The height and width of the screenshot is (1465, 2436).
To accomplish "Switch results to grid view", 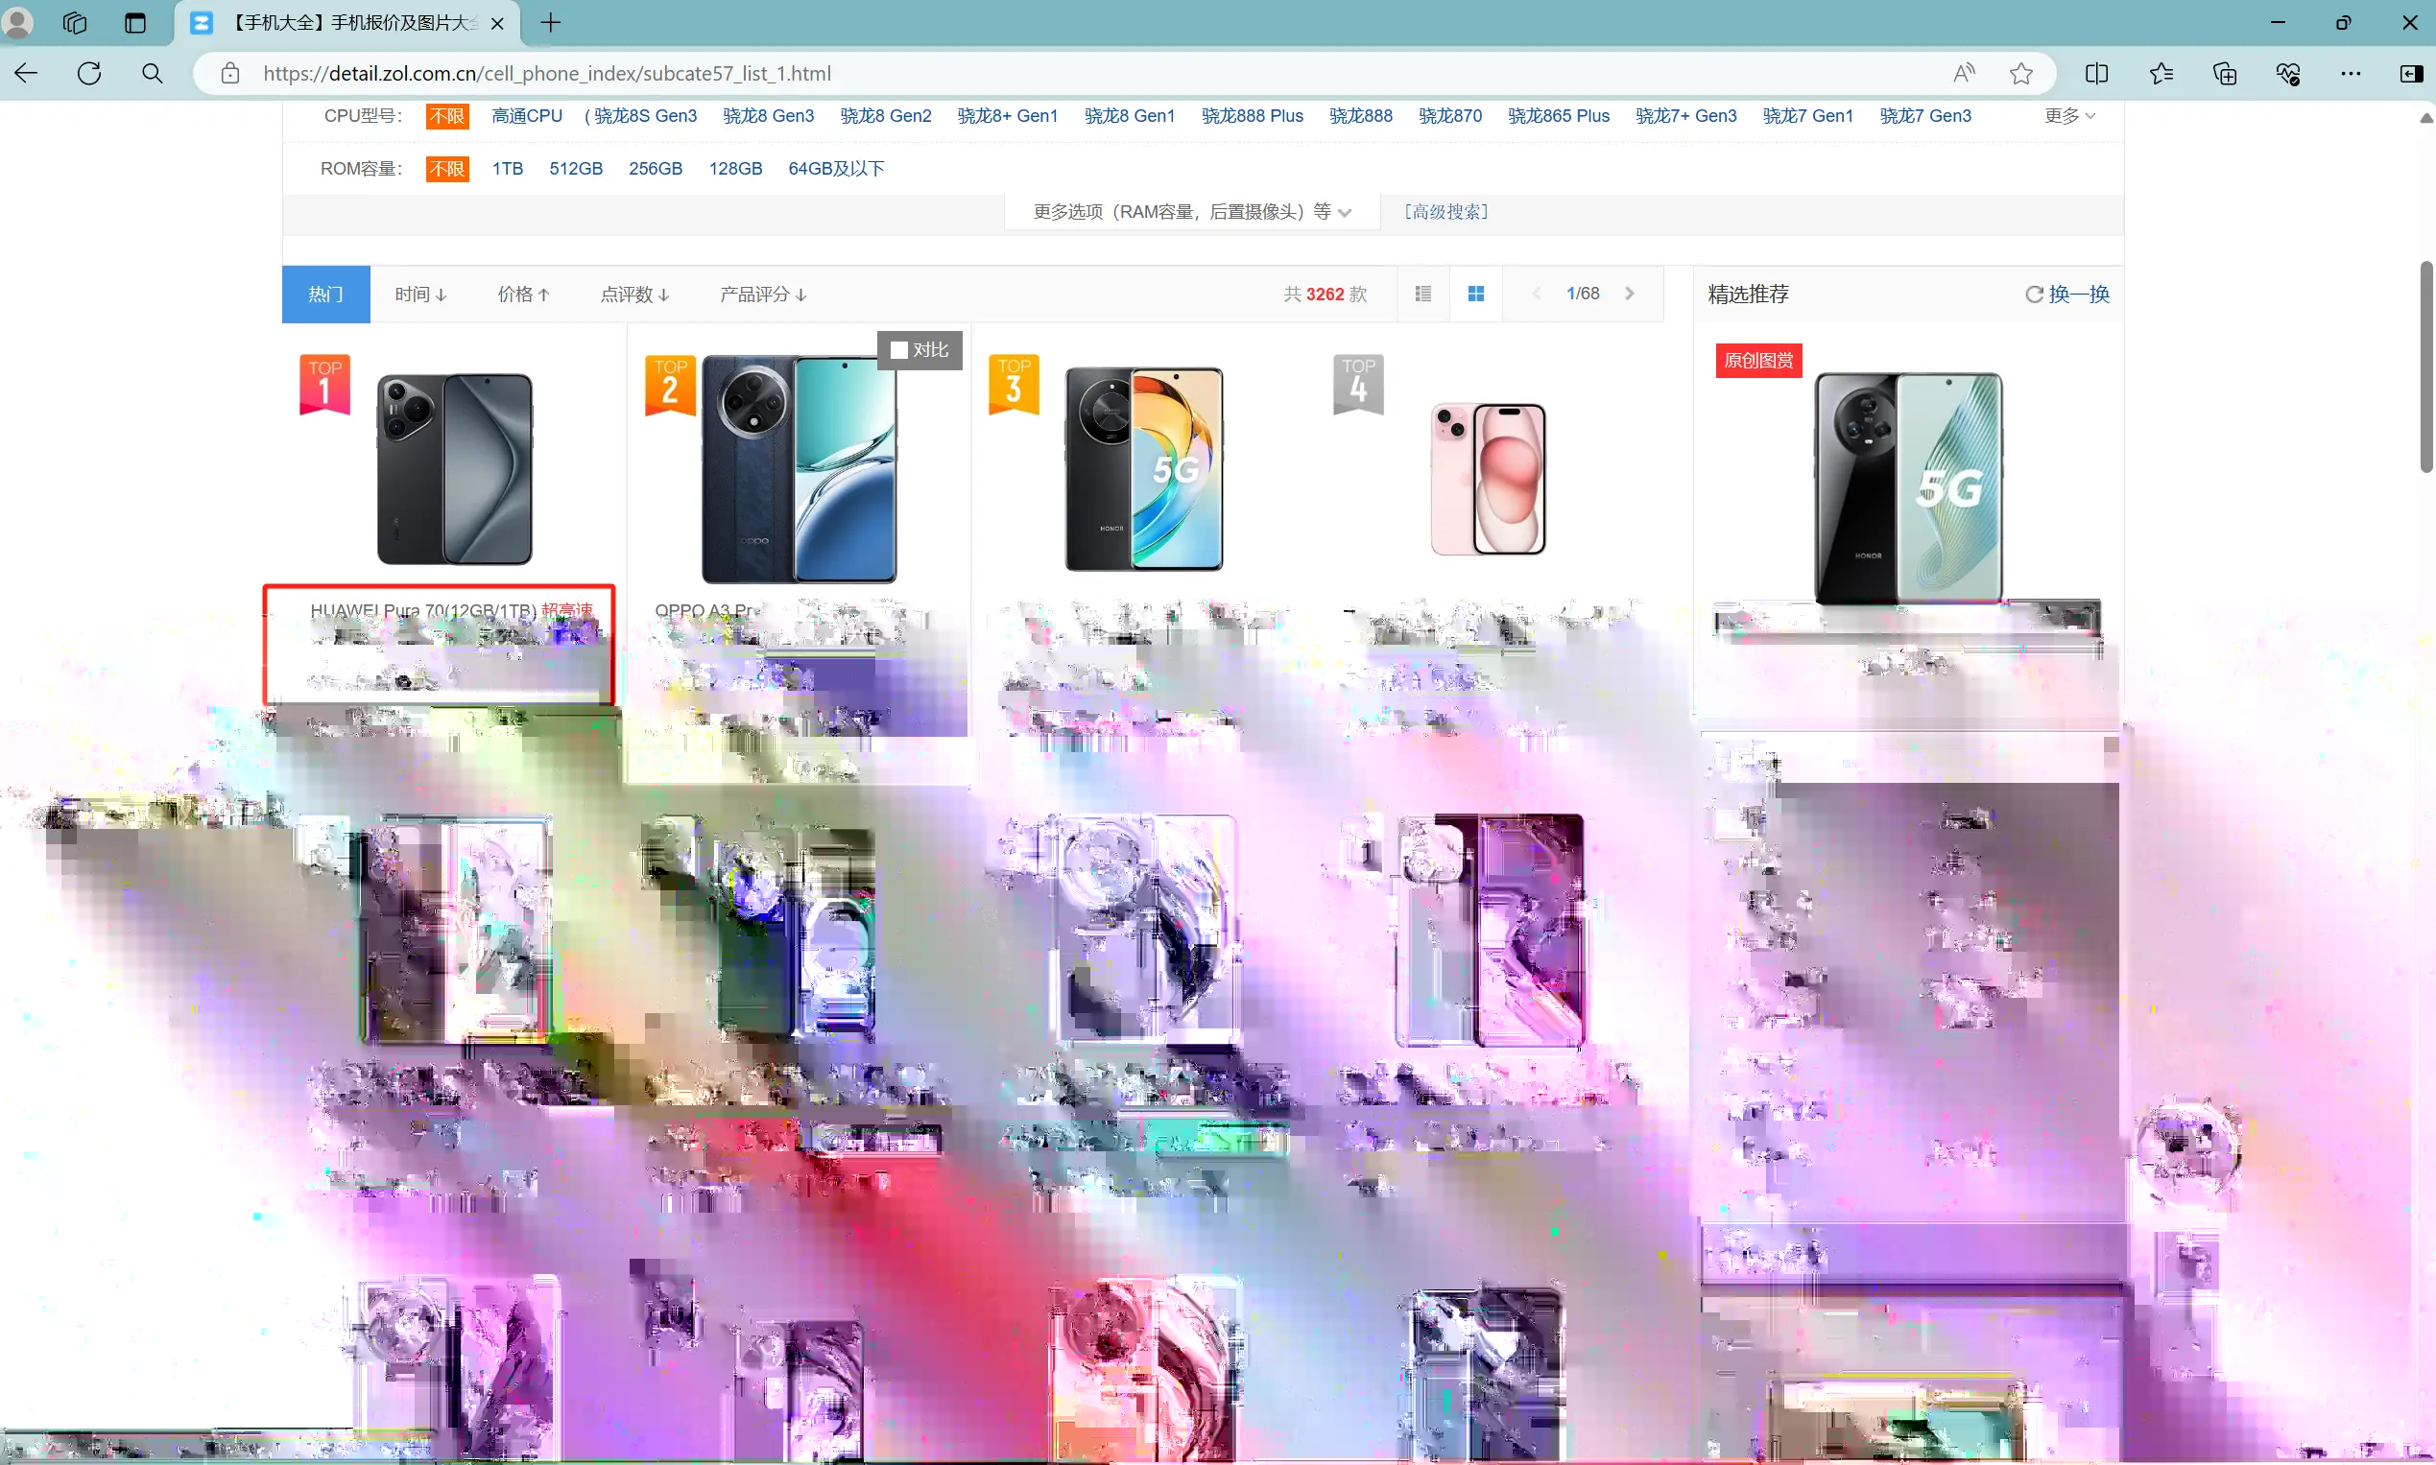I will pos(1476,294).
